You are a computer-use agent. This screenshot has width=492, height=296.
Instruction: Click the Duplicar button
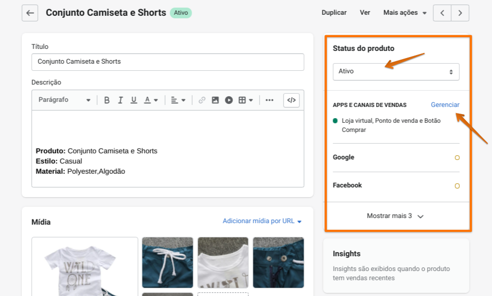[x=334, y=13]
